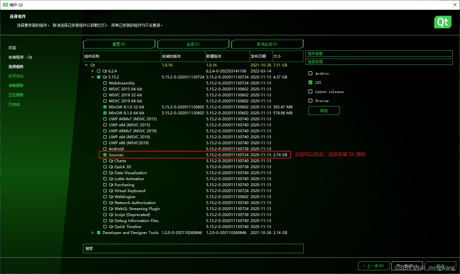Open the 选择类别 panel header
The height and width of the screenshot is (274, 460).
[x=379, y=62]
